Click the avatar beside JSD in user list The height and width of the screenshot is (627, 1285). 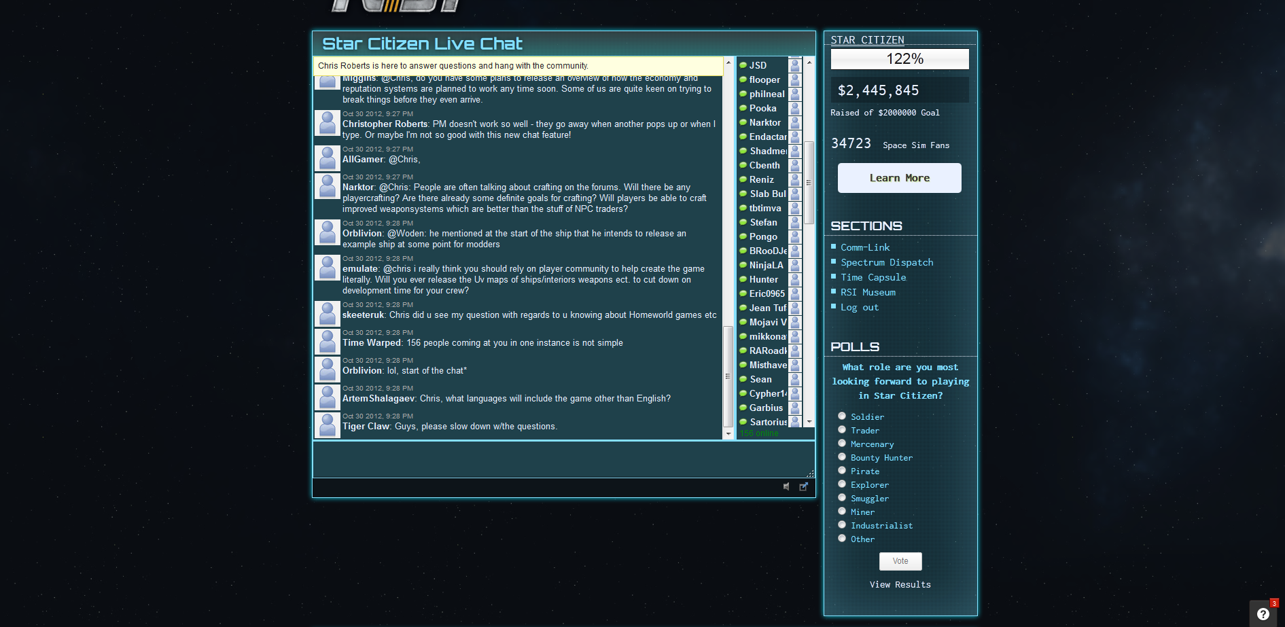tap(794, 65)
